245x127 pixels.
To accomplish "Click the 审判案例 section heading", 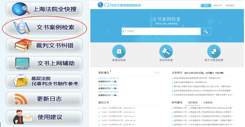I will point(177,103).
